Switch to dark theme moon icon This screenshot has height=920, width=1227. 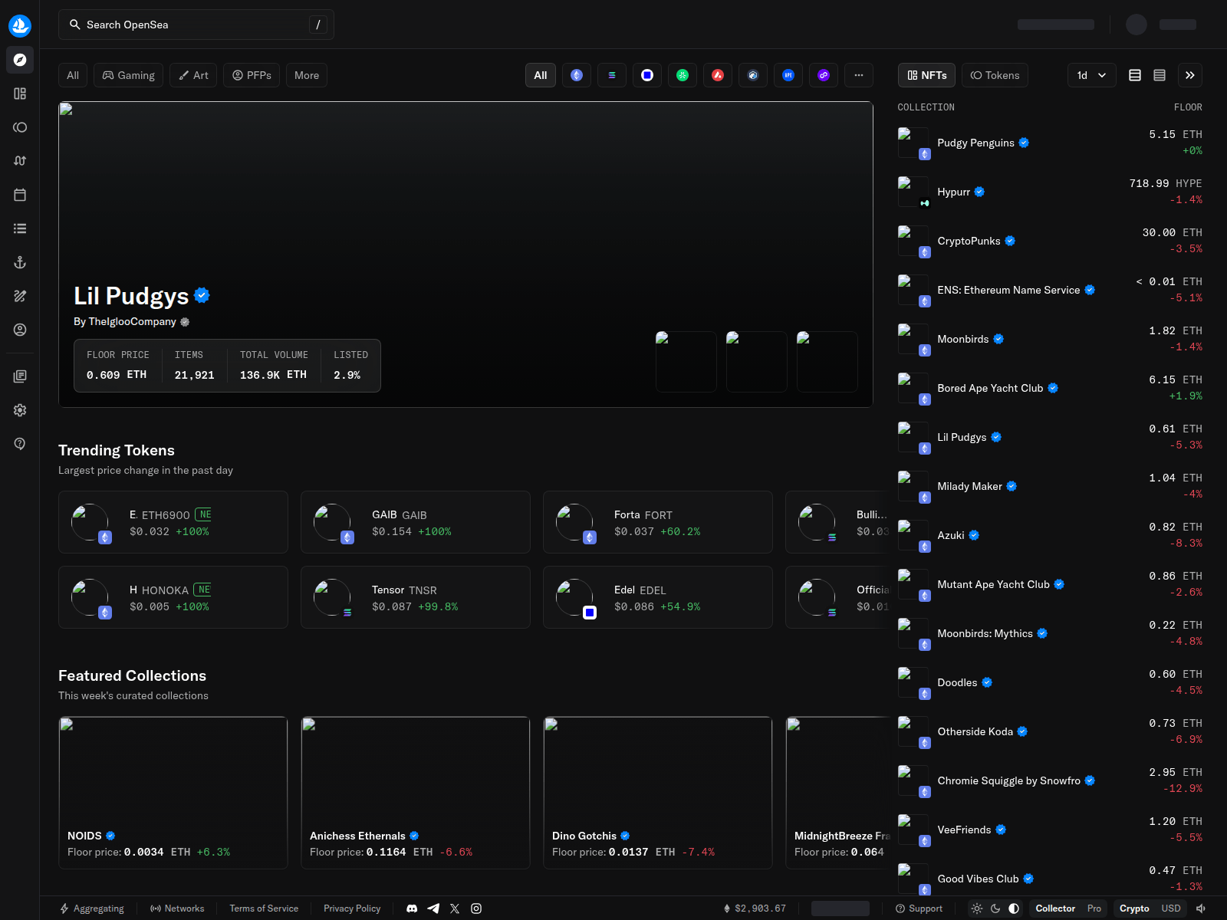pos(995,909)
